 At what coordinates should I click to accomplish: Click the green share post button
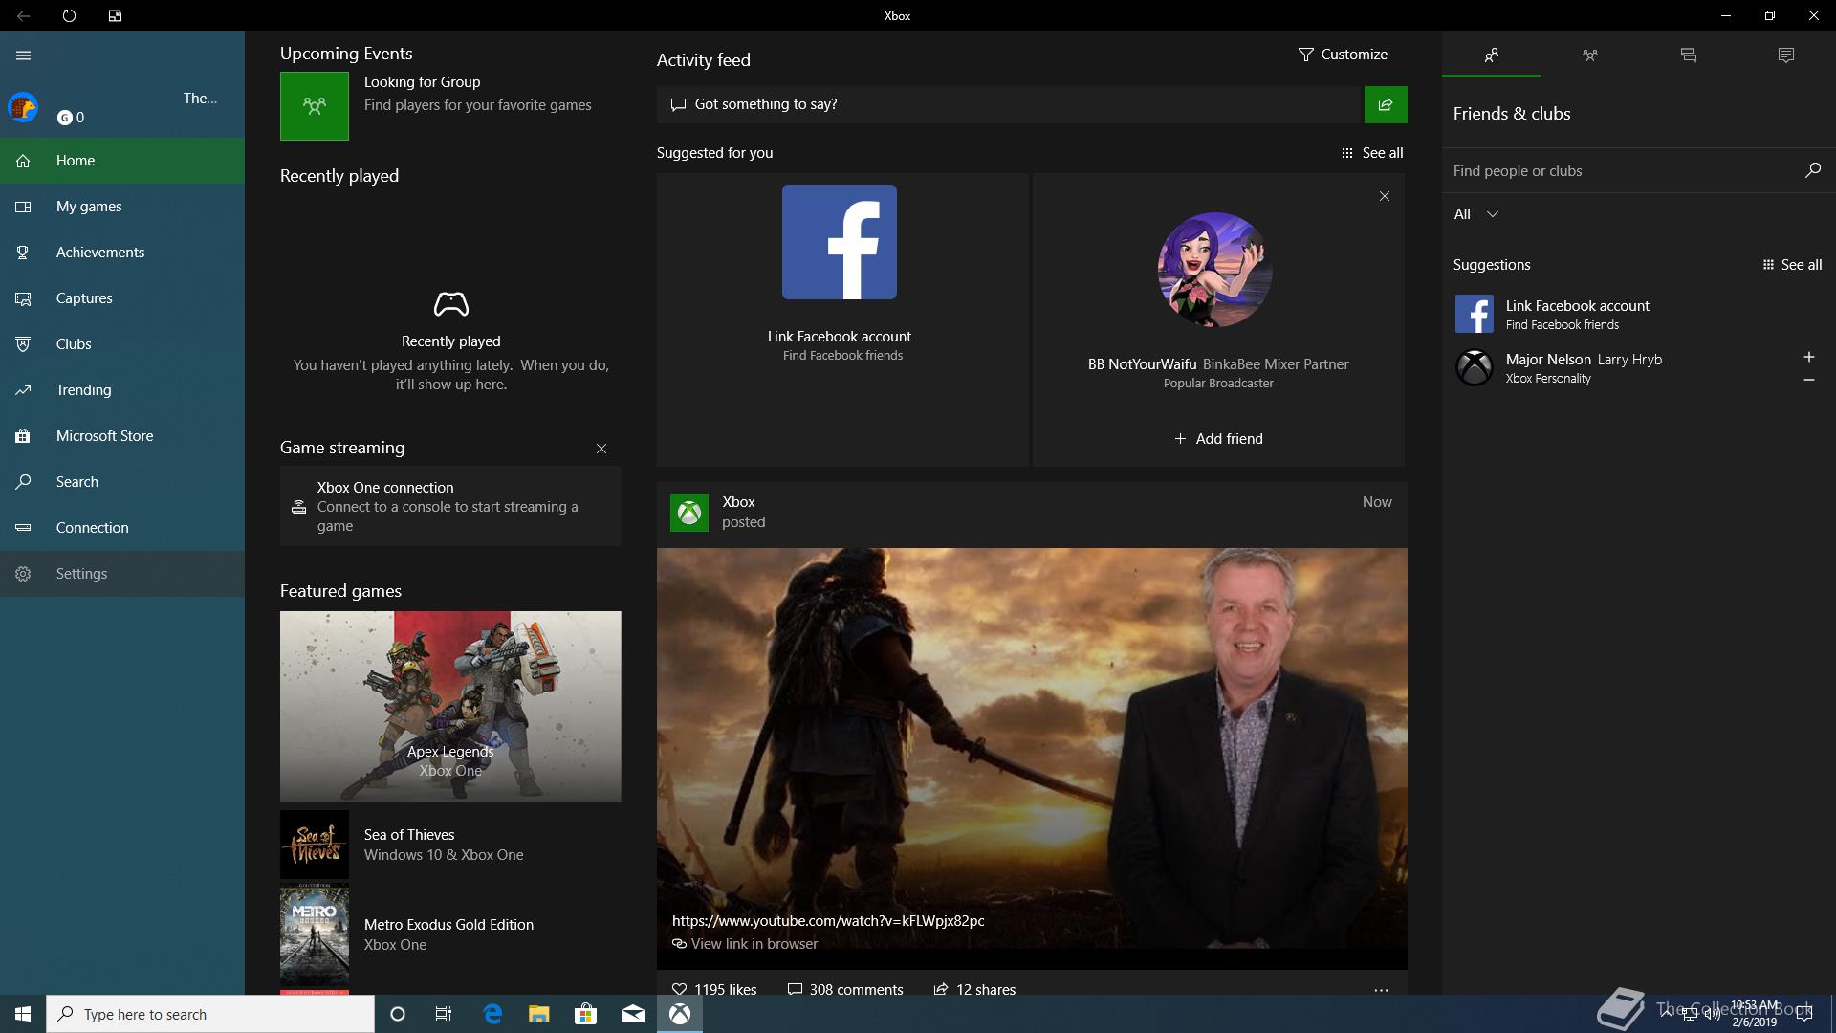click(x=1386, y=104)
